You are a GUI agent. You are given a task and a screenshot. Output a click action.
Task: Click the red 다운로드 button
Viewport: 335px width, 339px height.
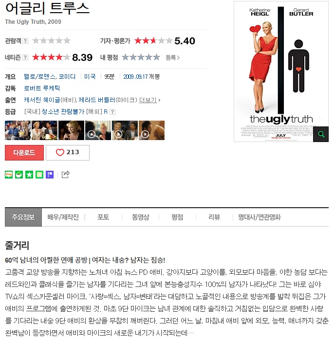click(x=24, y=153)
